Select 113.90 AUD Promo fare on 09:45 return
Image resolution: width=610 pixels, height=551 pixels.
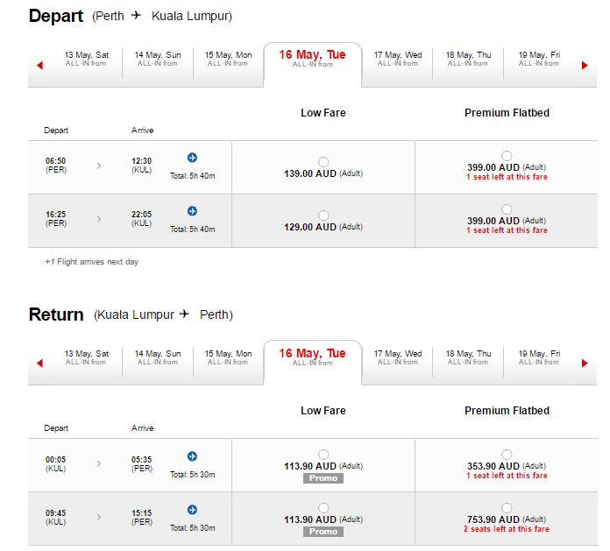pos(323,507)
